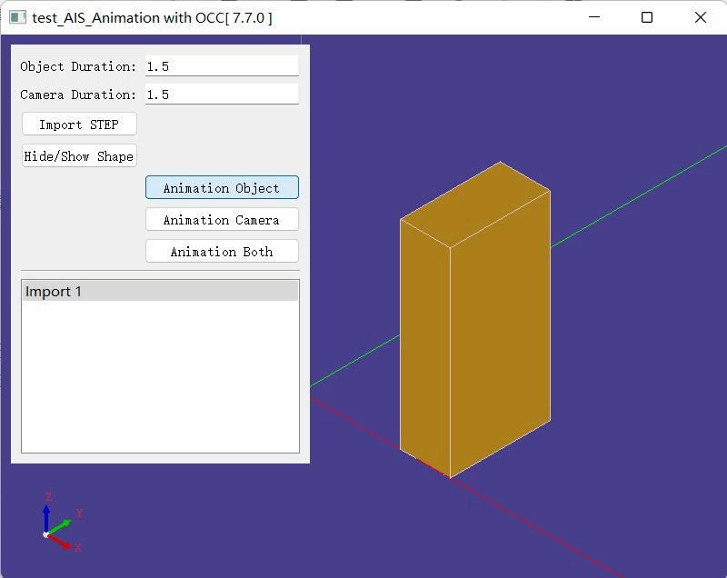The image size is (727, 578).
Task: Click the orange box shape in viewport
Action: click(x=475, y=320)
